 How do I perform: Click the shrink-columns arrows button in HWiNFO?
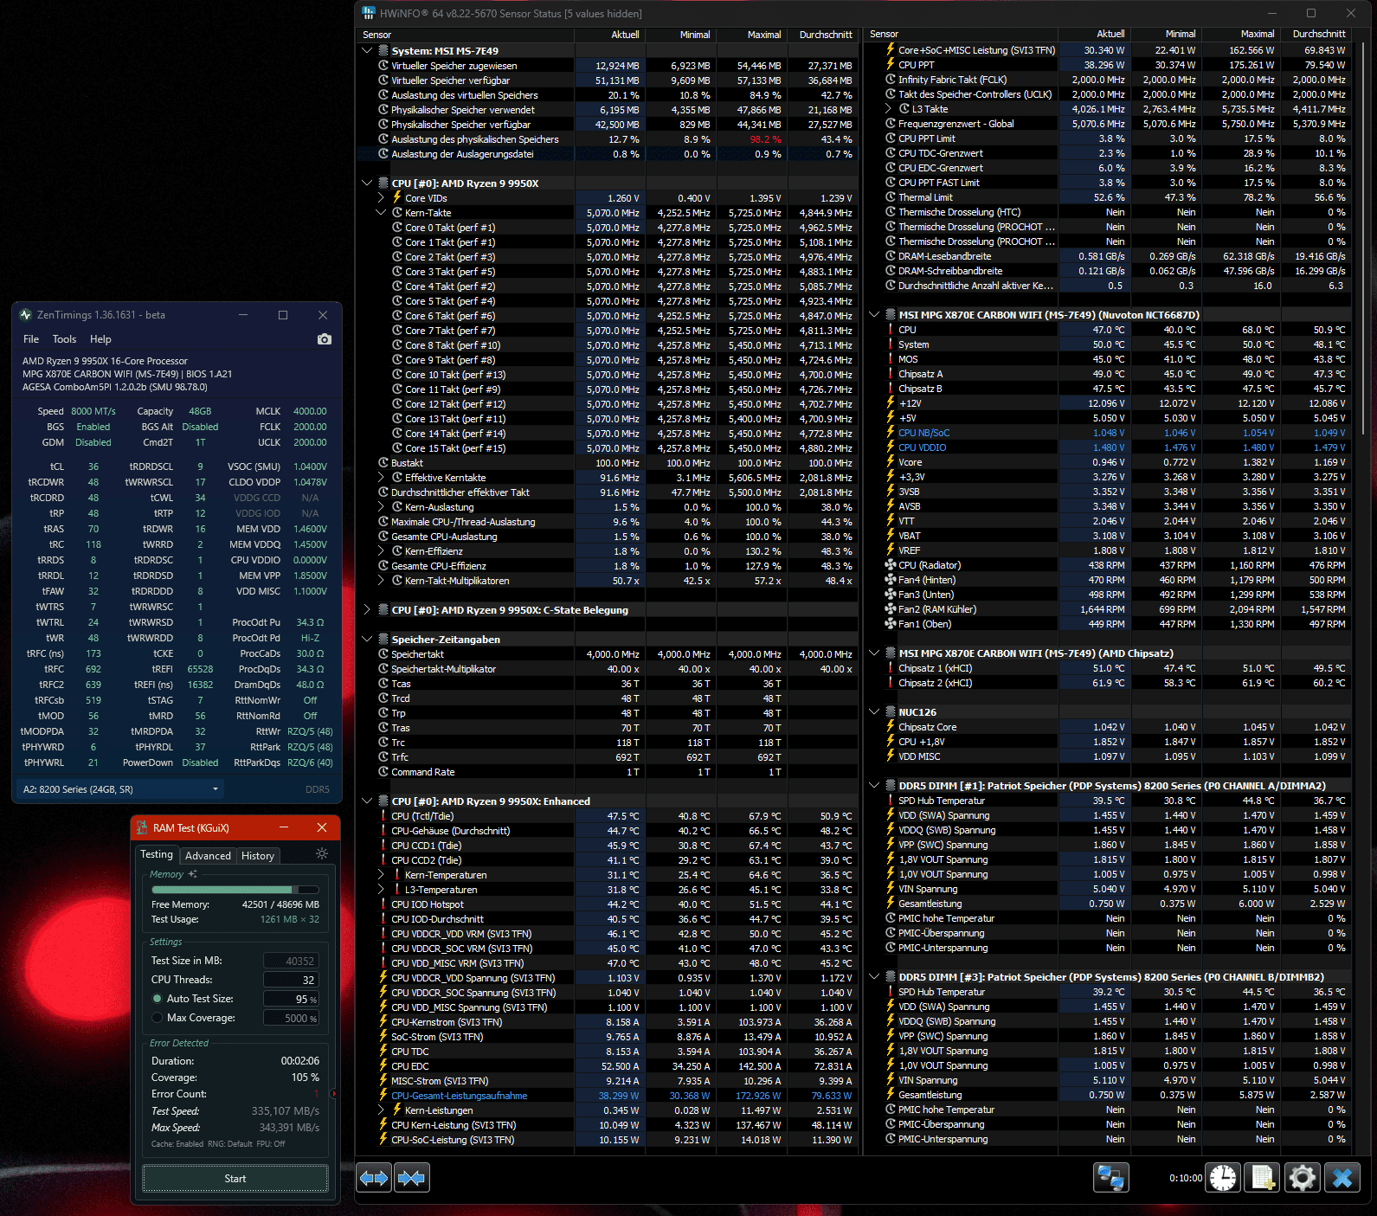(x=411, y=1178)
